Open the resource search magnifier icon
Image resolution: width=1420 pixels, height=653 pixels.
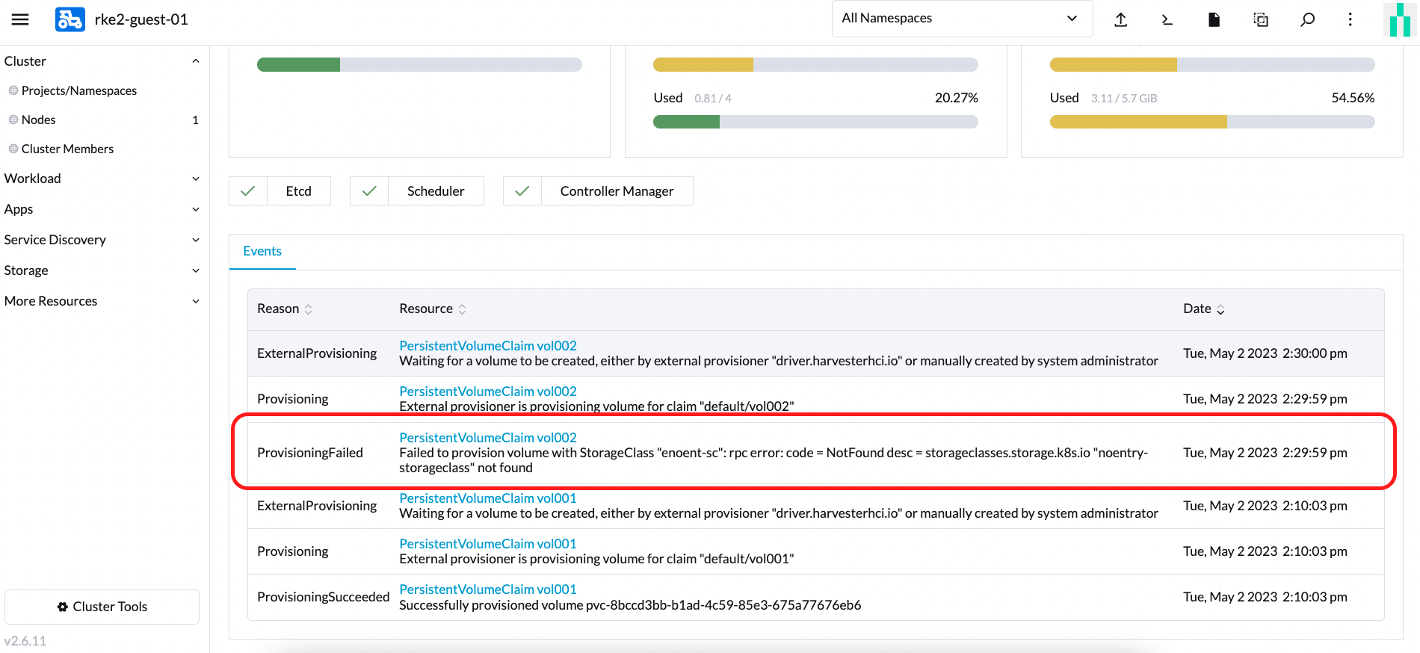[1307, 19]
